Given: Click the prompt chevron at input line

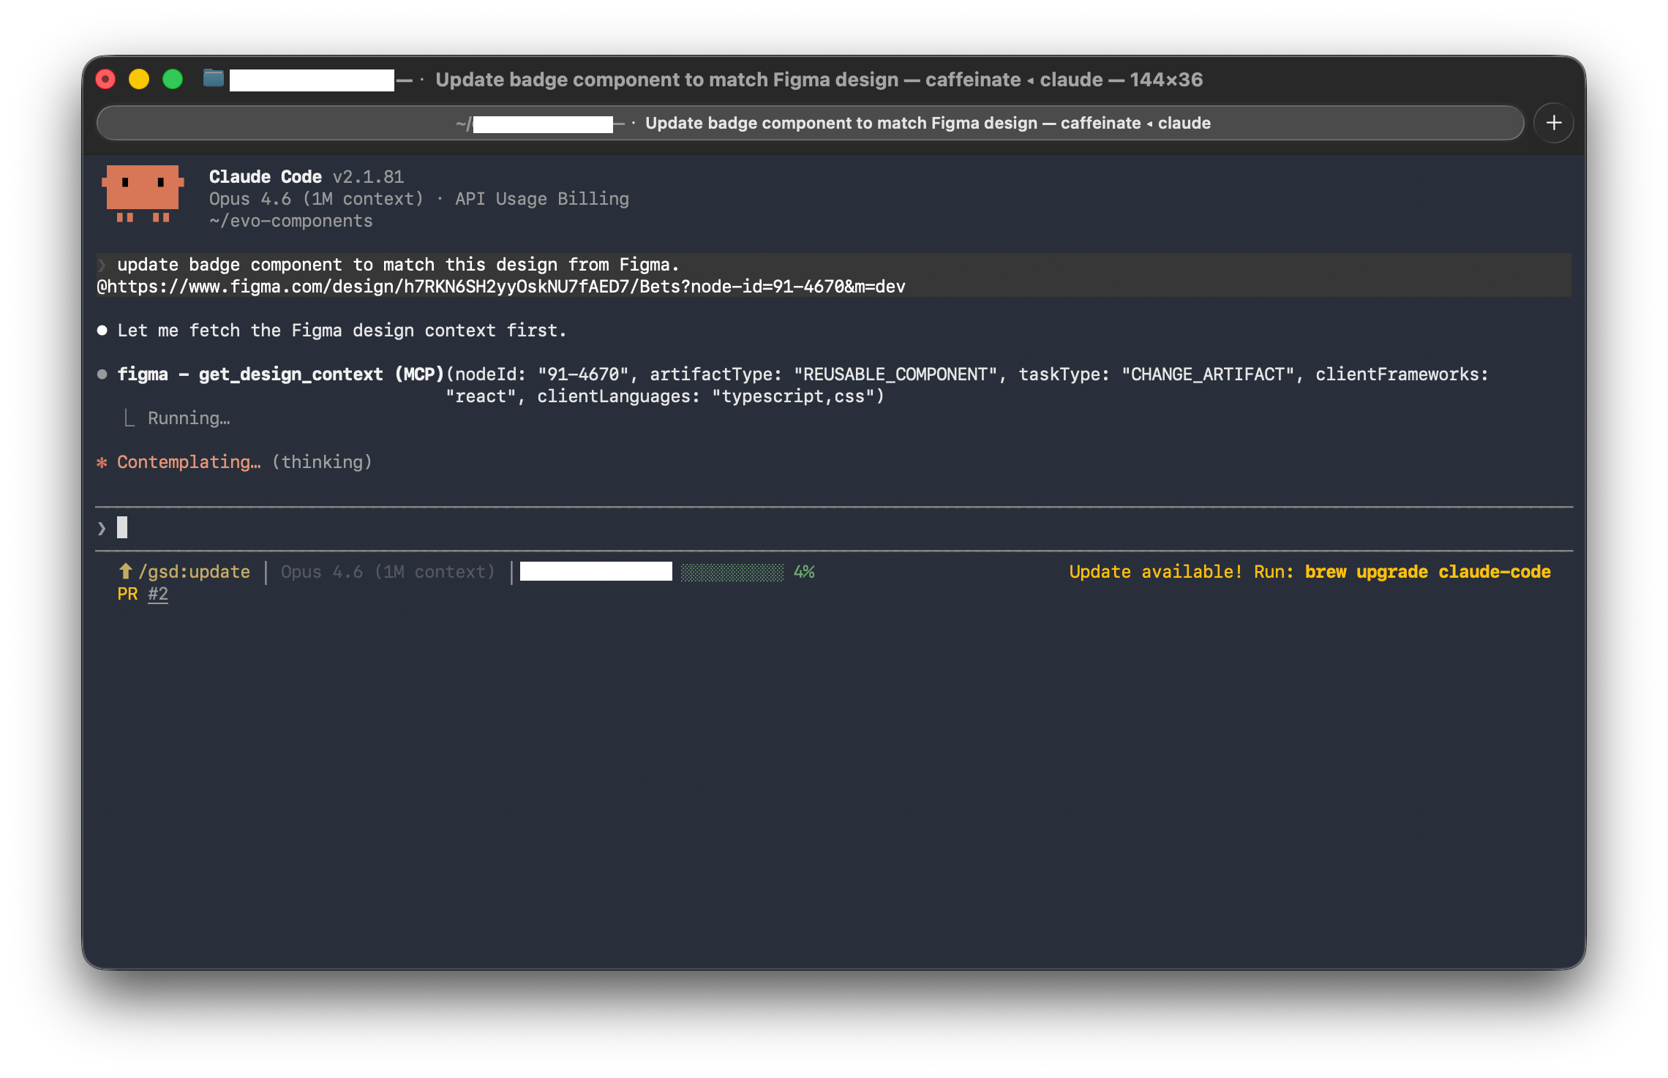Looking at the screenshot, I should point(102,528).
